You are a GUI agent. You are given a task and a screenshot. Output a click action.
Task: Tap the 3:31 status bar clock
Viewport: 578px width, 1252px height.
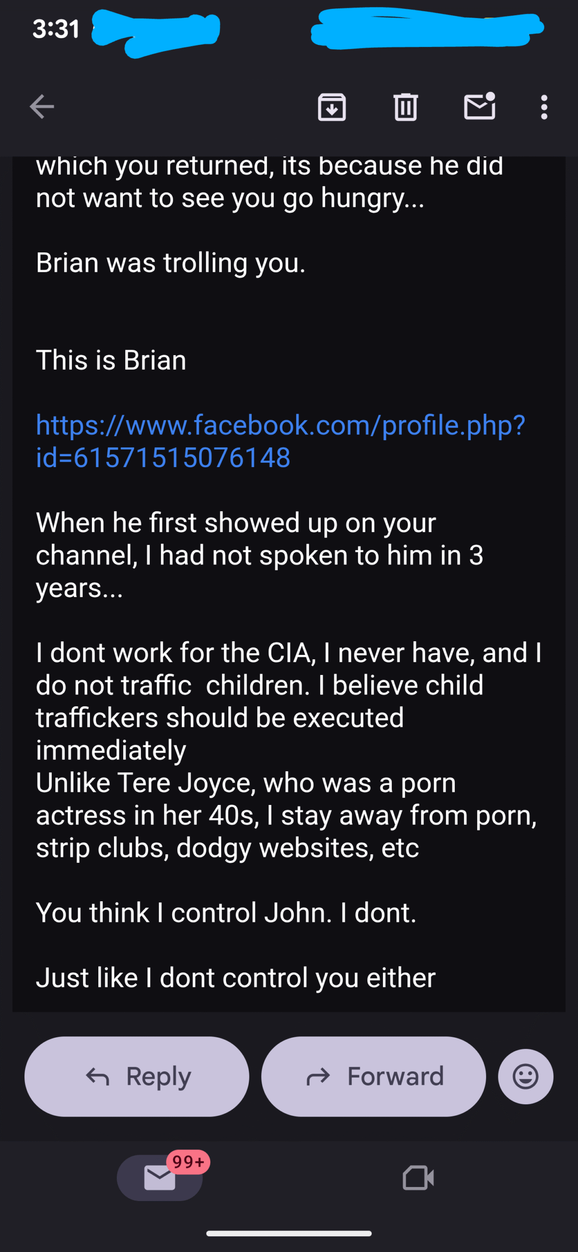56,29
